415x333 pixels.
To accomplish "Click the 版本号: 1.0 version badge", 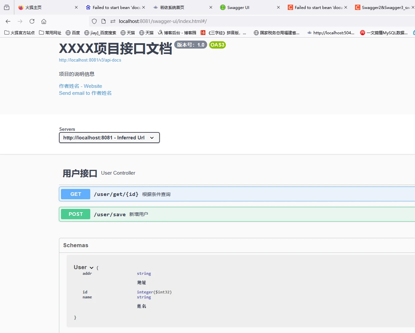I will [x=191, y=45].
